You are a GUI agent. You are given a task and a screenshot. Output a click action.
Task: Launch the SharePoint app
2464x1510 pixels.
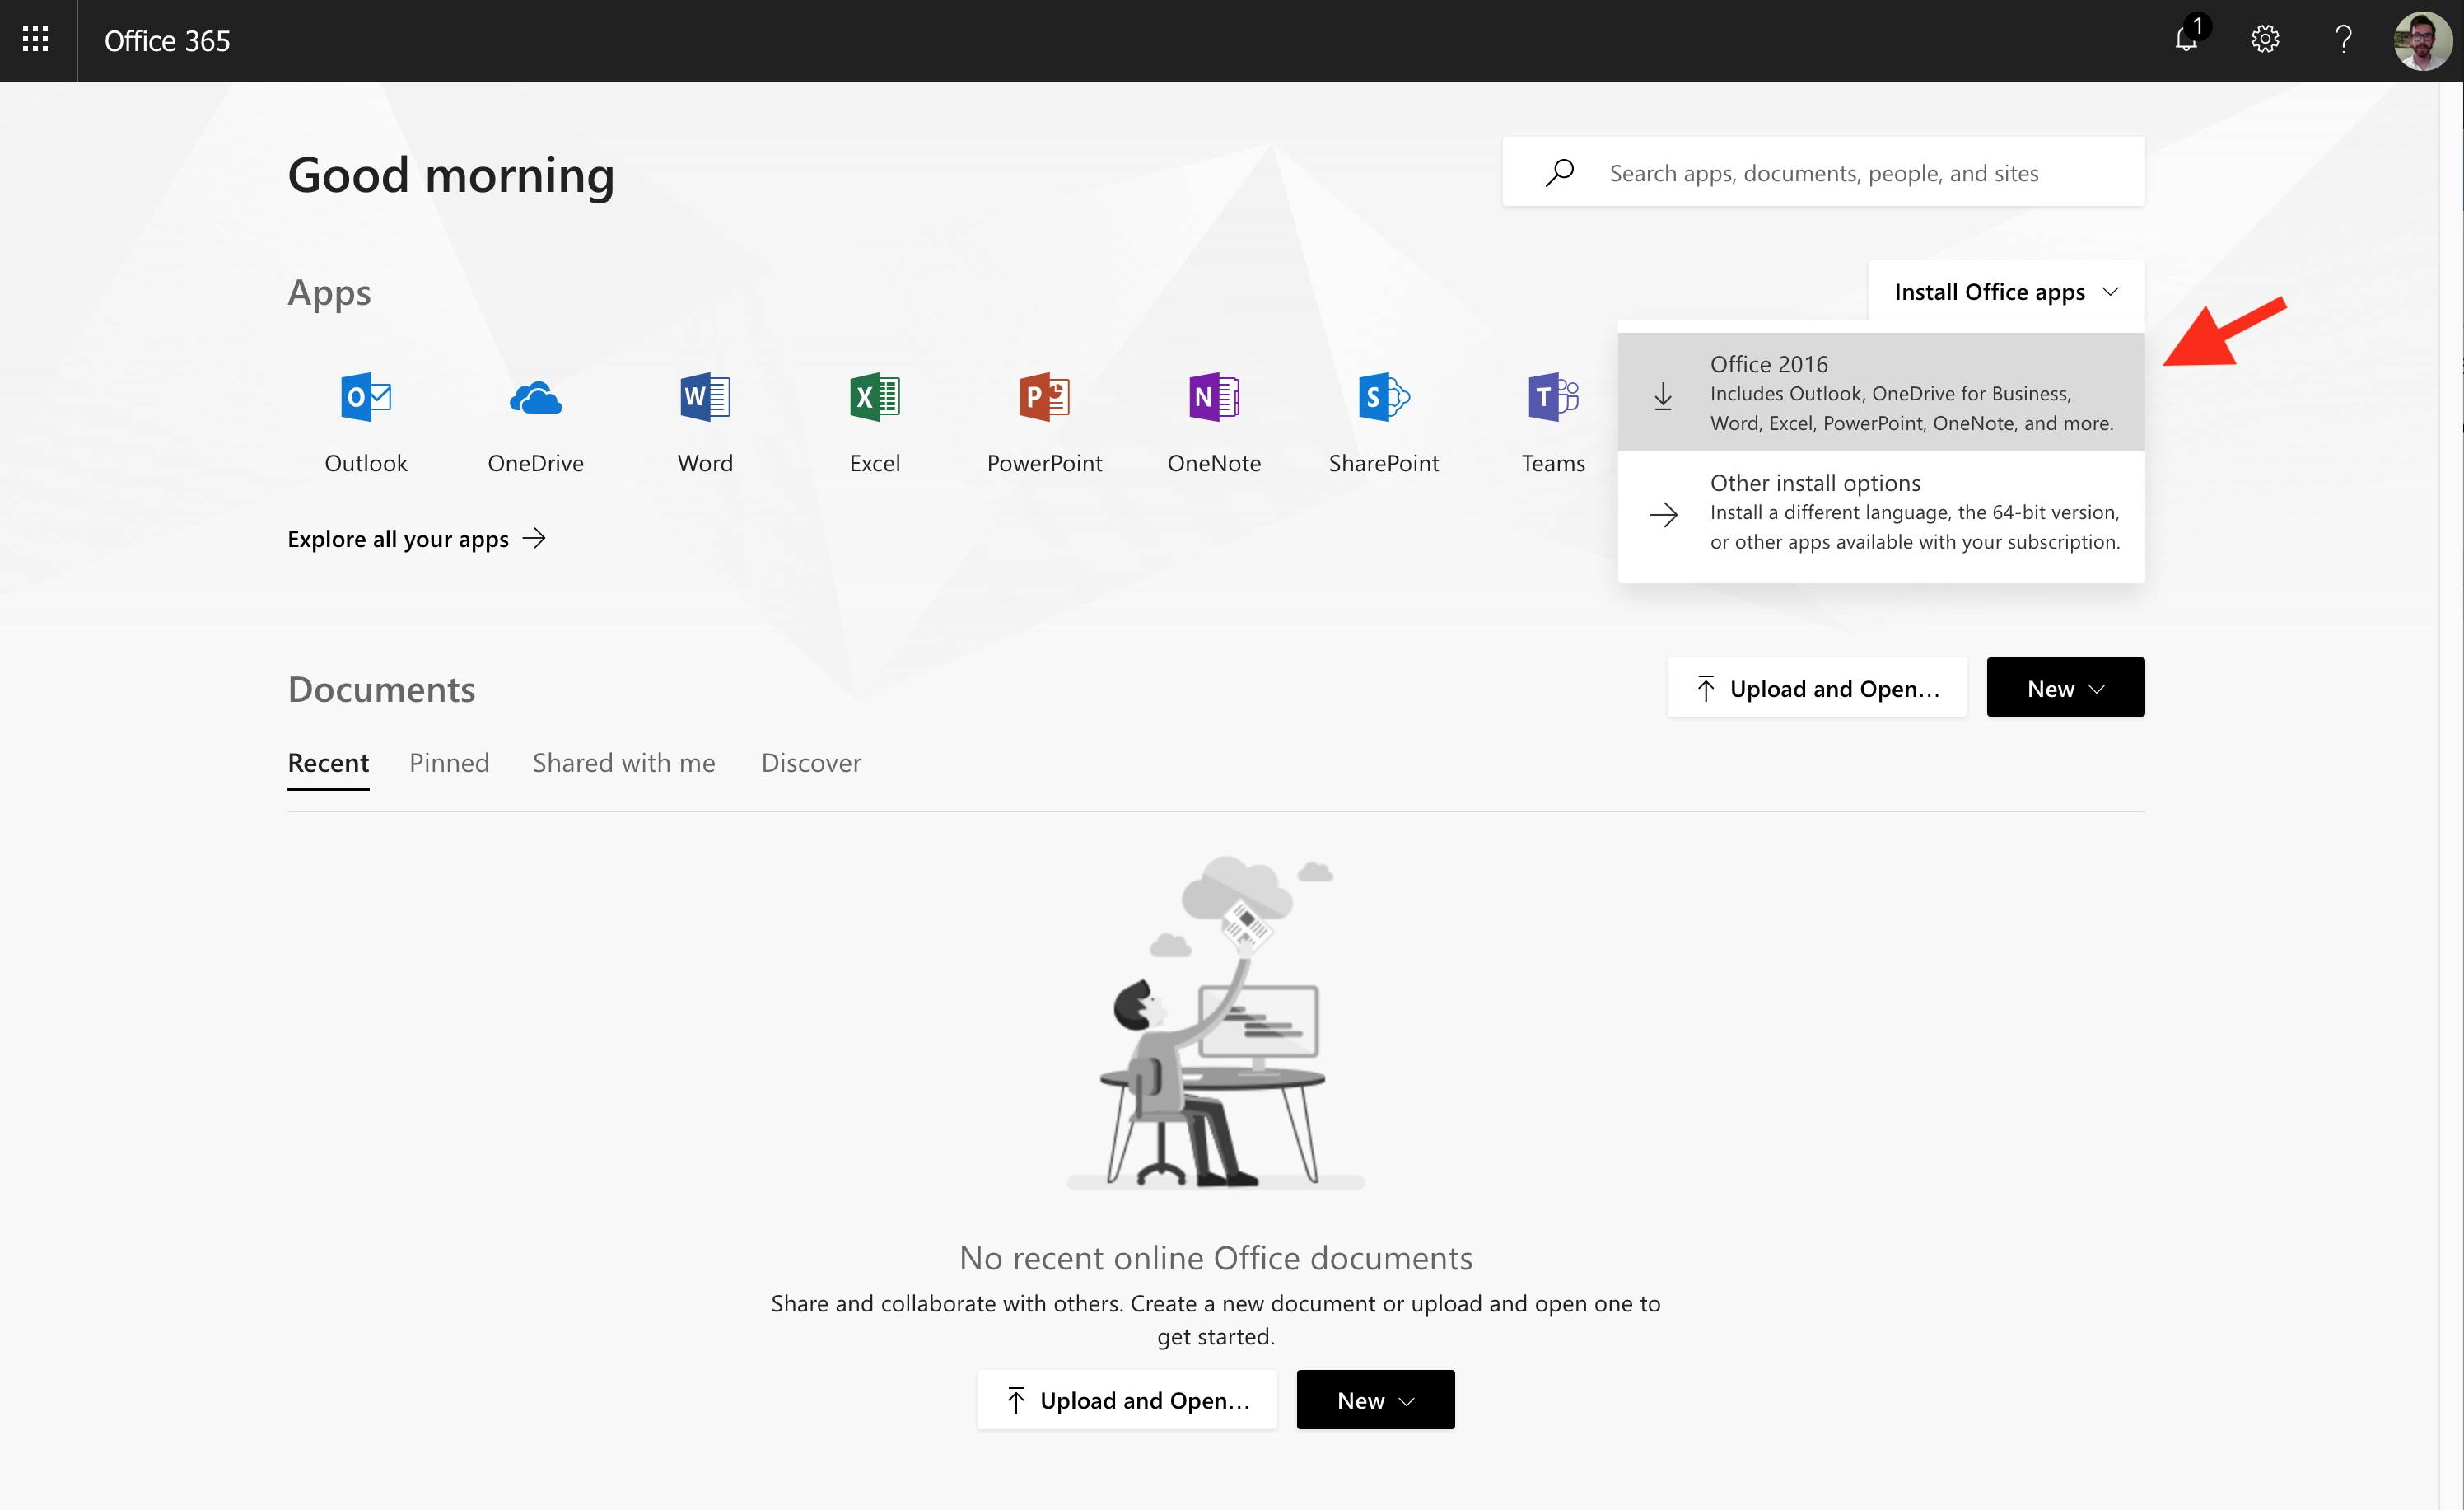point(1384,422)
